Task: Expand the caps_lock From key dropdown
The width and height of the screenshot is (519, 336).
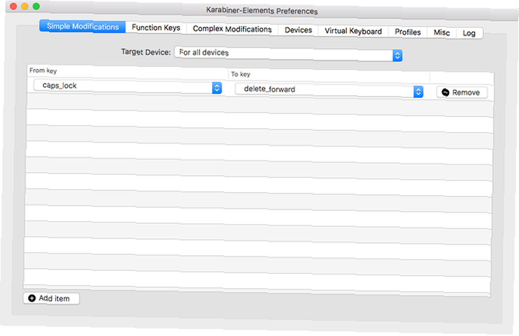Action: pos(128,87)
